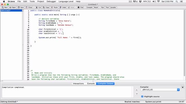This screenshot has width=186, height=104.
Task: Click the 'char middleInitial' declaration line
Action: point(51,31)
